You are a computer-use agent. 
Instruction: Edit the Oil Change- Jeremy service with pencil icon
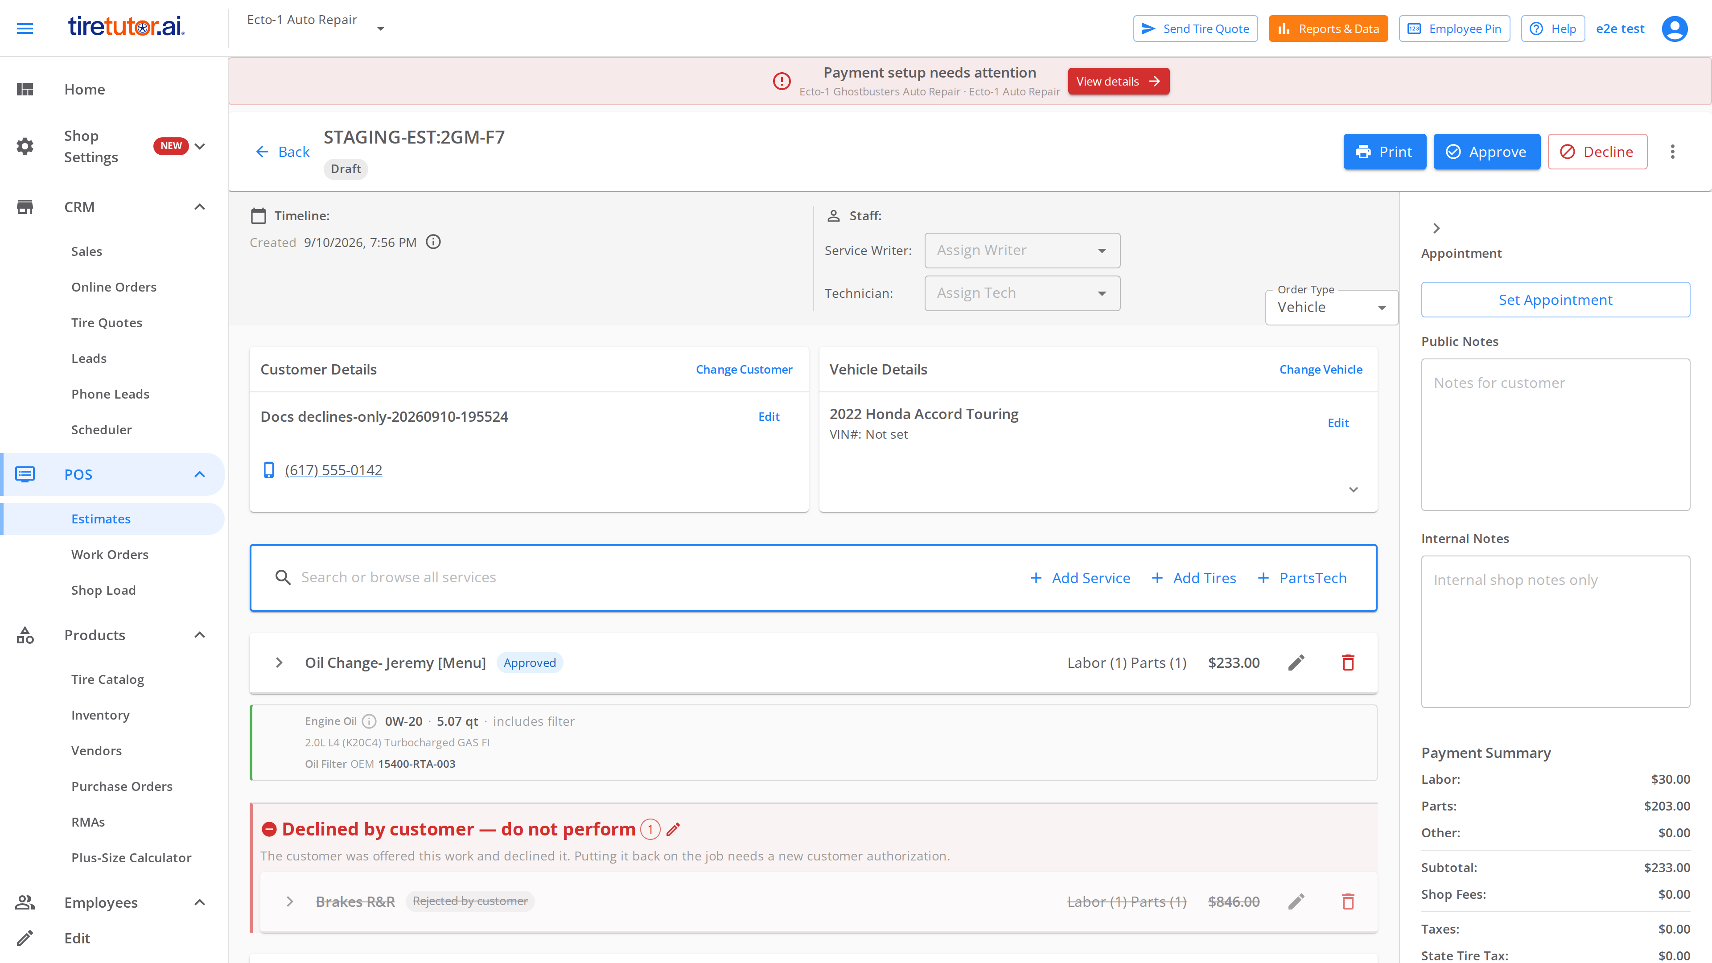click(x=1296, y=663)
